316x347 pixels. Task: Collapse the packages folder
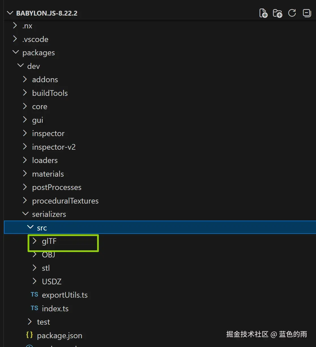[x=15, y=52]
